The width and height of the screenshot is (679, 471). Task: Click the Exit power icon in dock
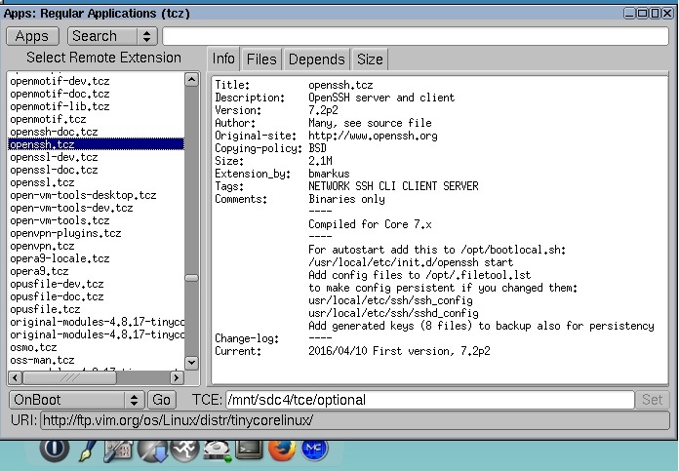pyautogui.click(x=54, y=449)
